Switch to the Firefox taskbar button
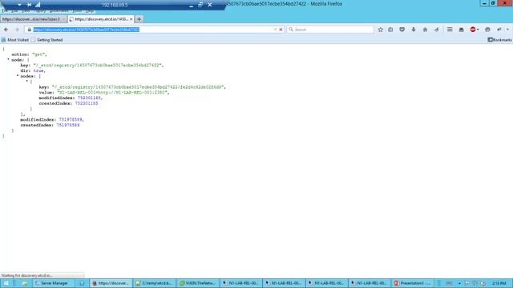 click(111, 283)
